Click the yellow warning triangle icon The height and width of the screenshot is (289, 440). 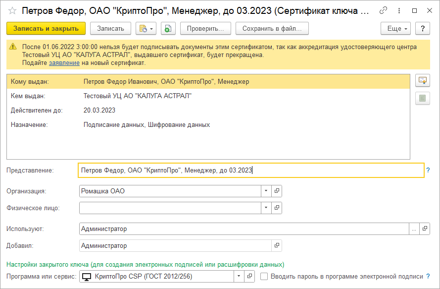[x=13, y=47]
